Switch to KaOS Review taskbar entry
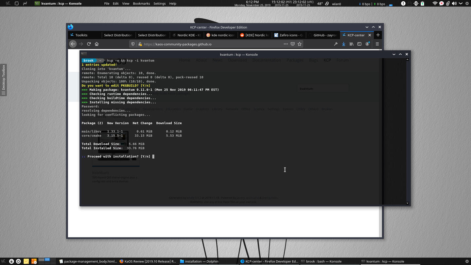The width and height of the screenshot is (471, 265). coord(148,261)
